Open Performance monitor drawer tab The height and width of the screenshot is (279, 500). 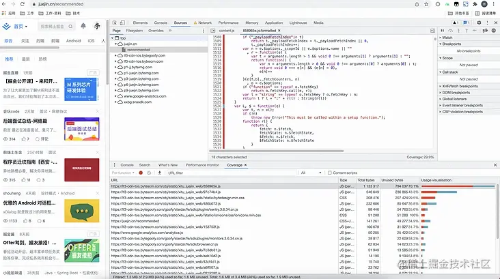point(202,165)
